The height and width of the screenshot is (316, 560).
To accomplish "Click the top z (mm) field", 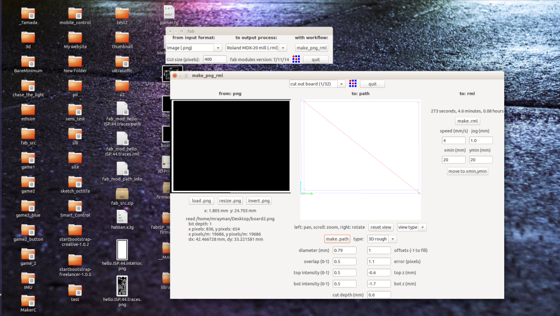I will [x=379, y=273].
